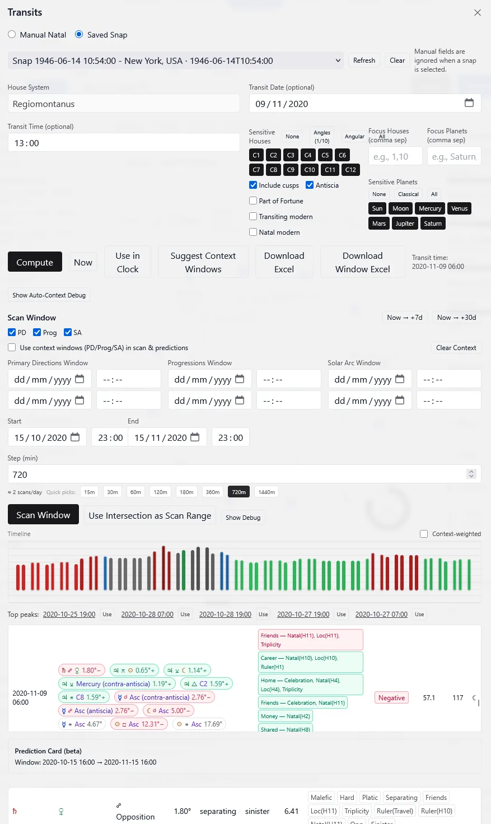Click the Jupiter trine C2 1.59° chip
The image size is (491, 824).
(207, 683)
